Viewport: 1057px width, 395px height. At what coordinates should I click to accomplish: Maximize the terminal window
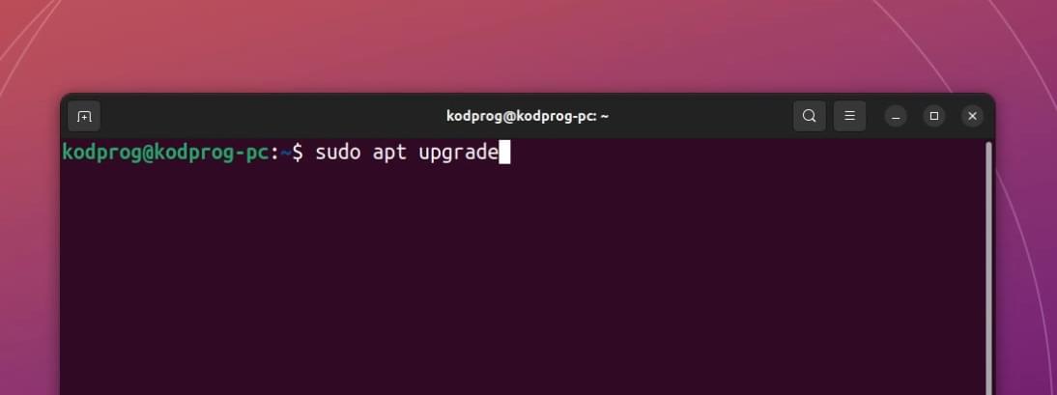933,116
